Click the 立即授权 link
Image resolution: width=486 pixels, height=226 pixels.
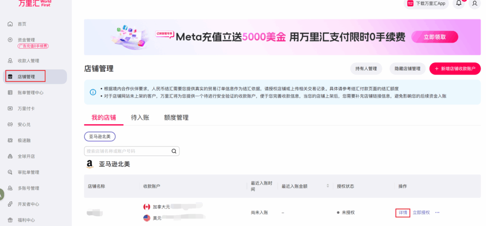[421, 213]
